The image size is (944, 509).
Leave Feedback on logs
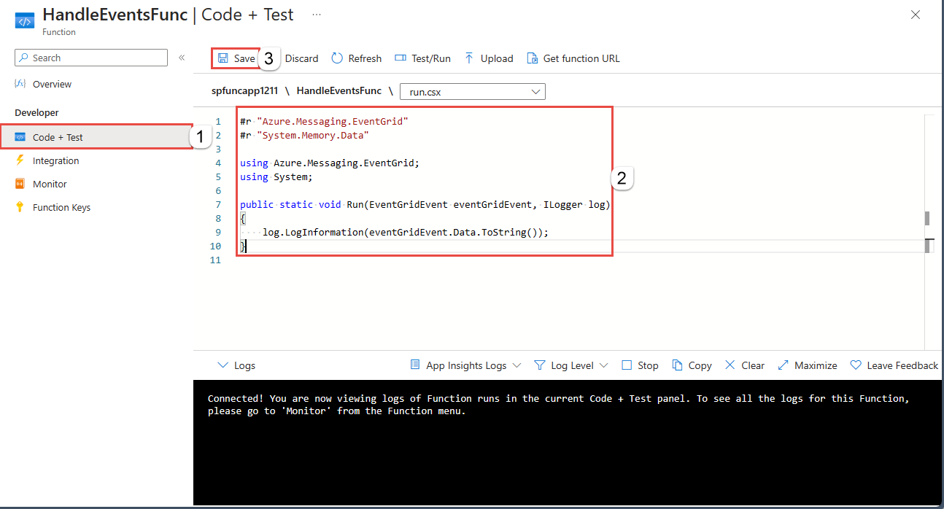(894, 365)
